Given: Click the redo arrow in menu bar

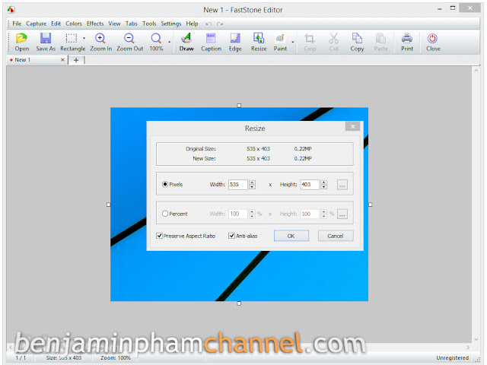Looking at the screenshot, I should [220, 24].
